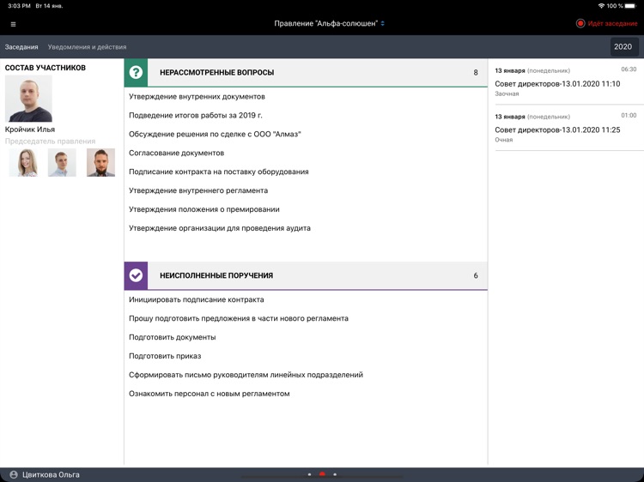Screen dimensions: 644x482
Task: Tap the battery status icon
Action: (631, 6)
